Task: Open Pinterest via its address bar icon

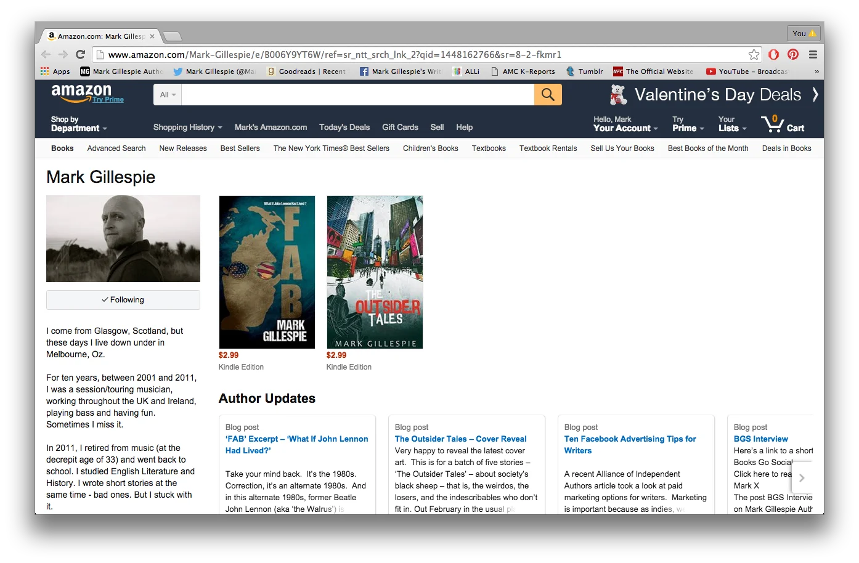Action: pyautogui.click(x=793, y=54)
